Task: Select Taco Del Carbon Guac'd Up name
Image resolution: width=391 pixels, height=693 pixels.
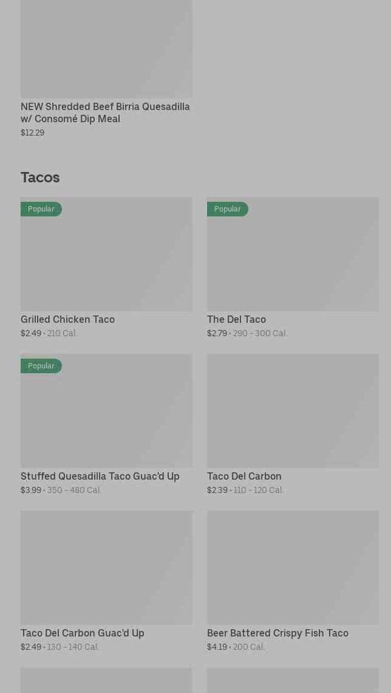Action: [83, 633]
